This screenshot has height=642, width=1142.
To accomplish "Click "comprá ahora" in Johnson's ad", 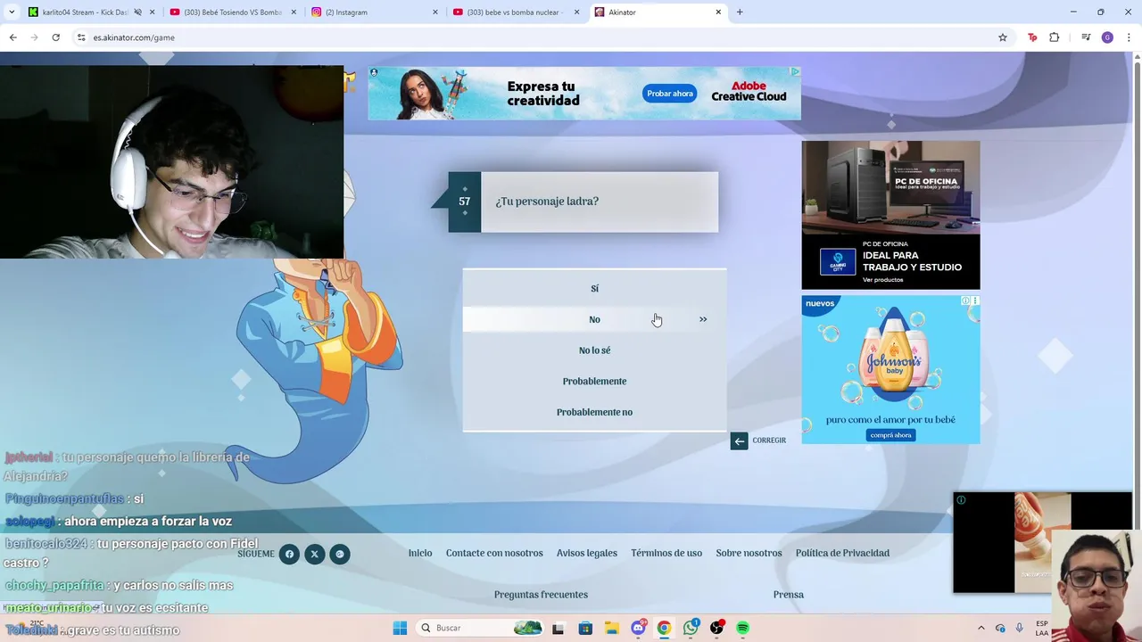I will click(x=890, y=435).
